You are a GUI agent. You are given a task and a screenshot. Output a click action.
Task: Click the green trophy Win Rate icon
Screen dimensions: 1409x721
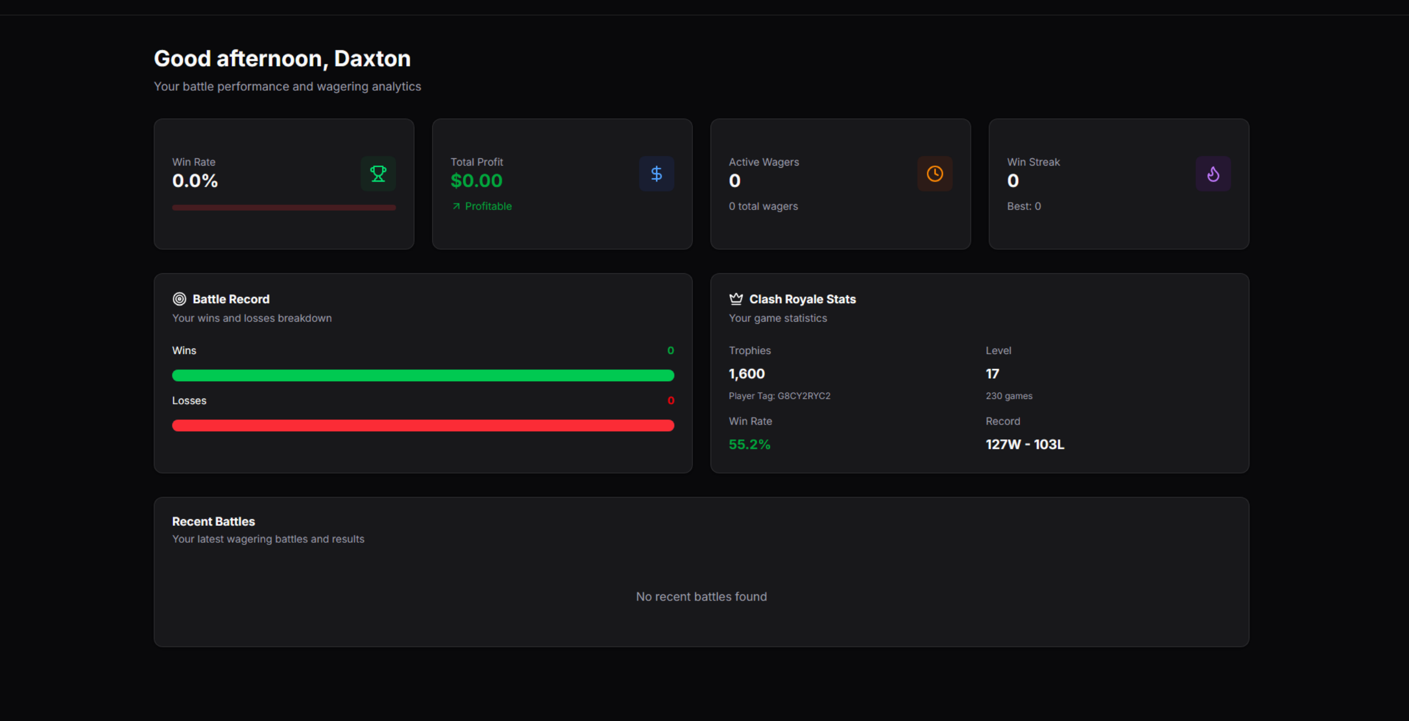click(x=378, y=174)
